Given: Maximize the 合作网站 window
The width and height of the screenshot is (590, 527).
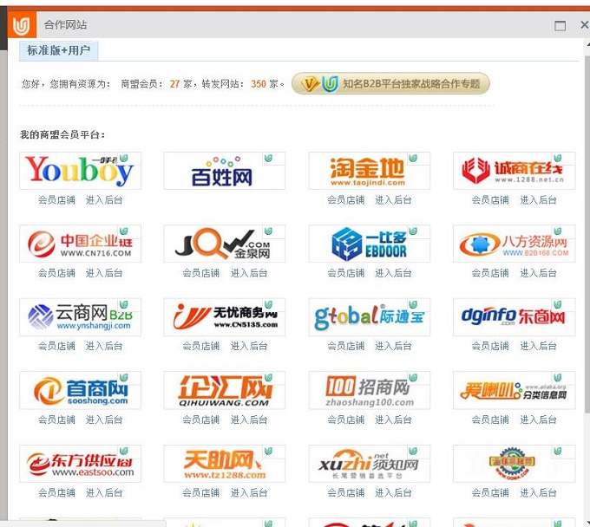Looking at the screenshot, I should click(560, 26).
